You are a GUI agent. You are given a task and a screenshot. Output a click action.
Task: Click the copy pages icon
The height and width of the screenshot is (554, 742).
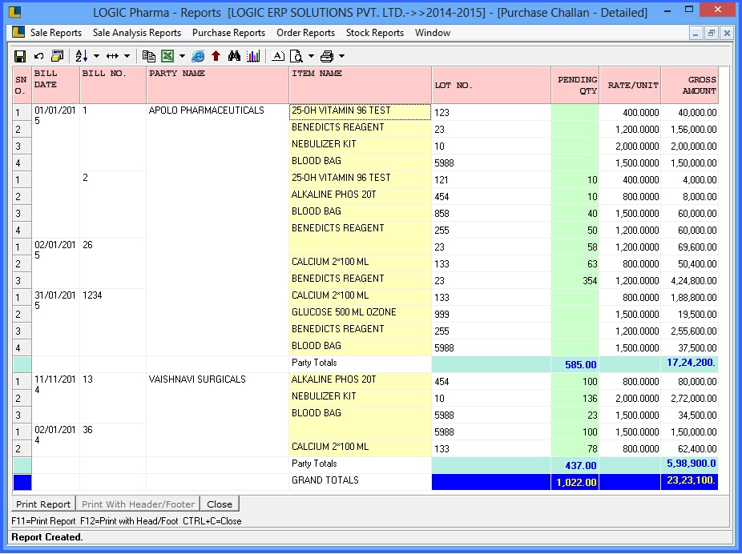click(149, 56)
